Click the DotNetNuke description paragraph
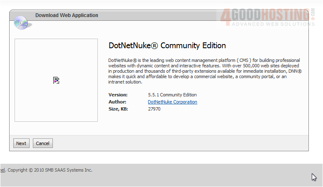 (204, 71)
